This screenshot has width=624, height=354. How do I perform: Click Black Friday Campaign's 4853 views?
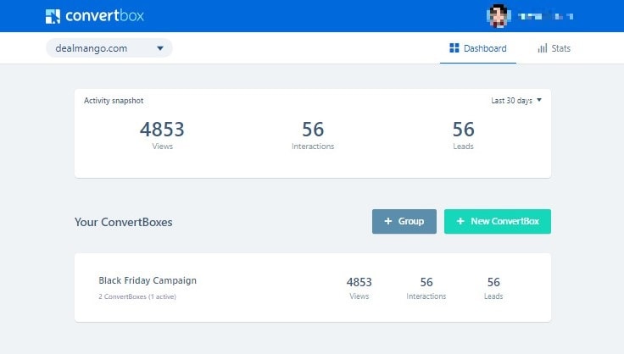(359, 282)
